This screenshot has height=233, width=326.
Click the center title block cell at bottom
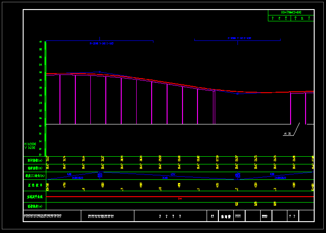170,216
